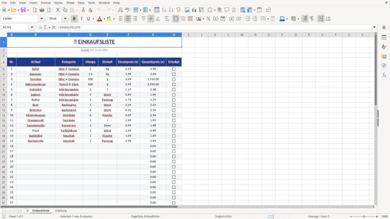
Task: Insert an image via toolbar icon
Action: coord(187,10)
